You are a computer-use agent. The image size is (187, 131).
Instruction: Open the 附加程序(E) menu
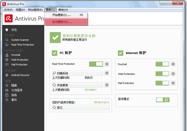click(35, 10)
